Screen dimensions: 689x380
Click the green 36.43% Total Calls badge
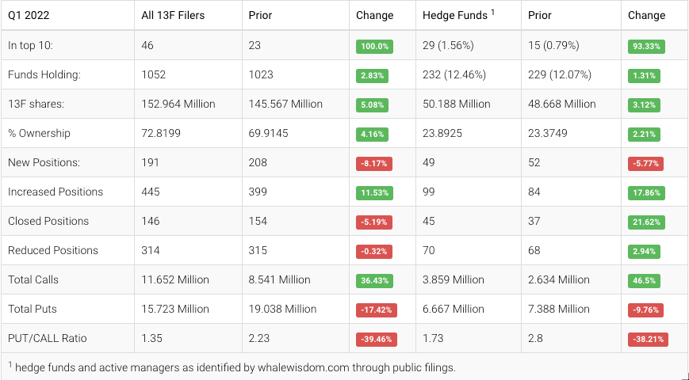374,280
